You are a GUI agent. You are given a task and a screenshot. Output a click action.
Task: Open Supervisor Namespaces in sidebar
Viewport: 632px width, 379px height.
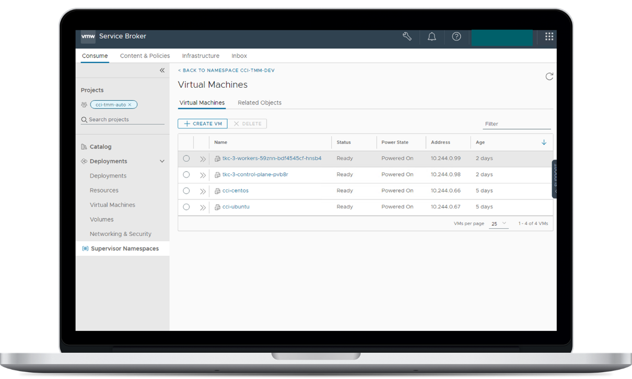[124, 248]
